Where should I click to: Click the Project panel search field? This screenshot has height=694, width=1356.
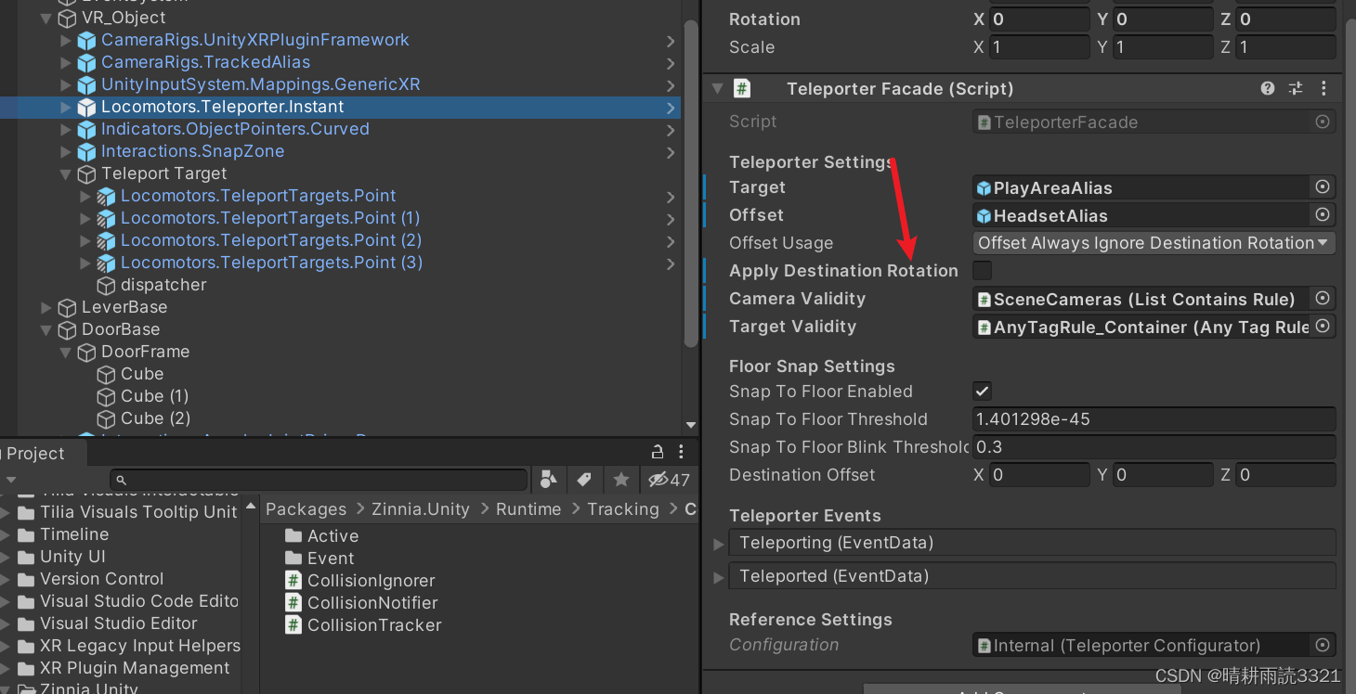(x=319, y=480)
